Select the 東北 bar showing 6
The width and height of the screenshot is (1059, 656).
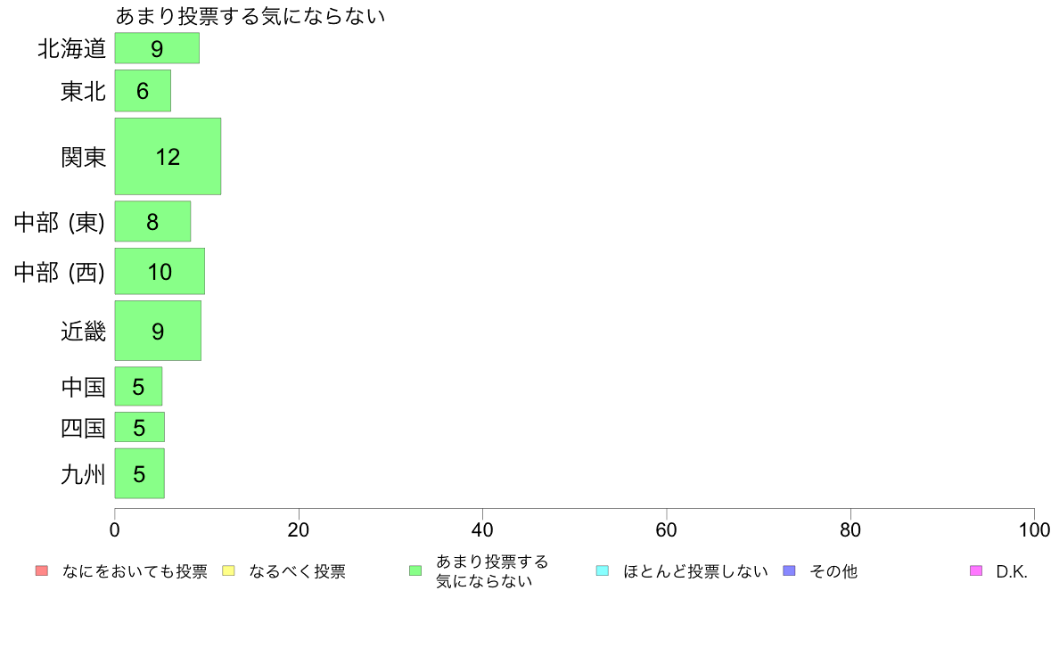(x=143, y=91)
